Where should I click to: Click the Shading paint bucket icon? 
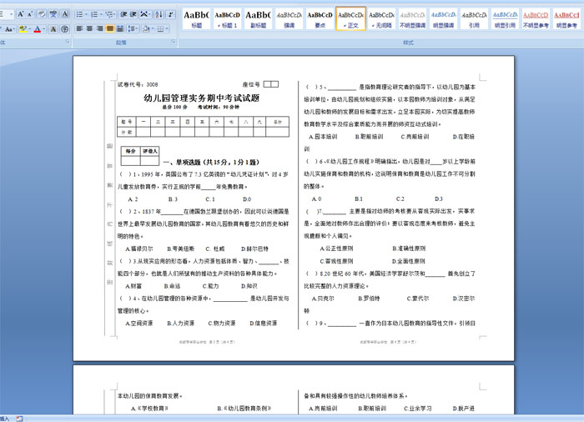point(147,28)
